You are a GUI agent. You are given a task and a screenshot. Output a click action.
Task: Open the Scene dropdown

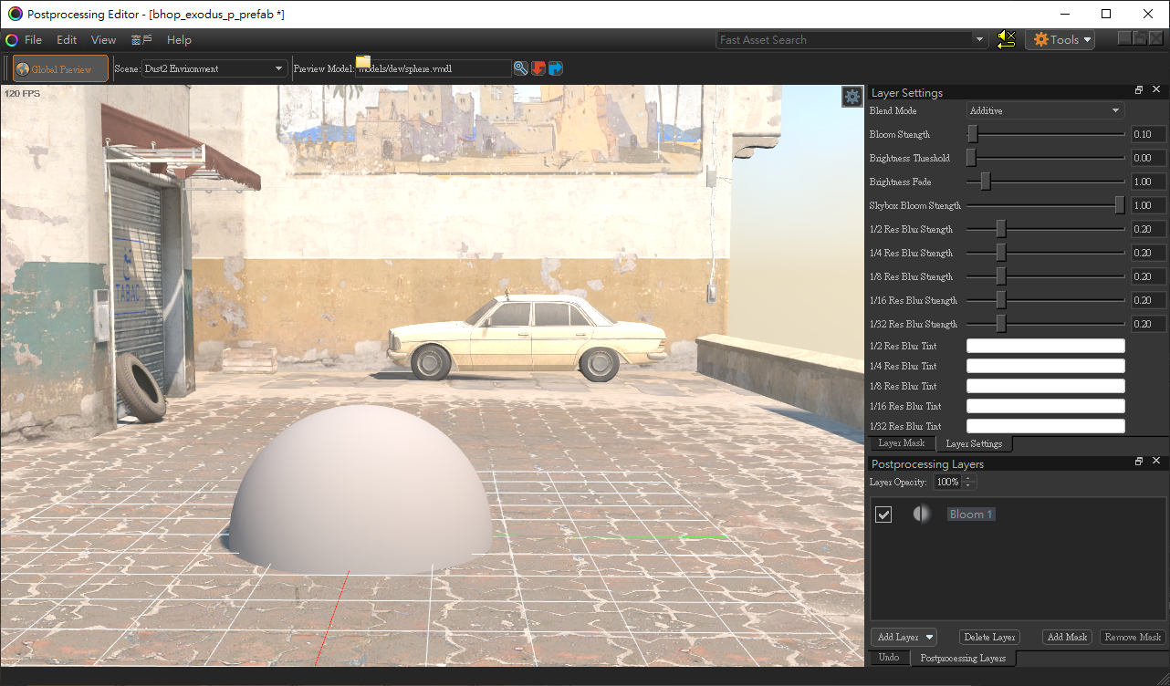point(214,68)
